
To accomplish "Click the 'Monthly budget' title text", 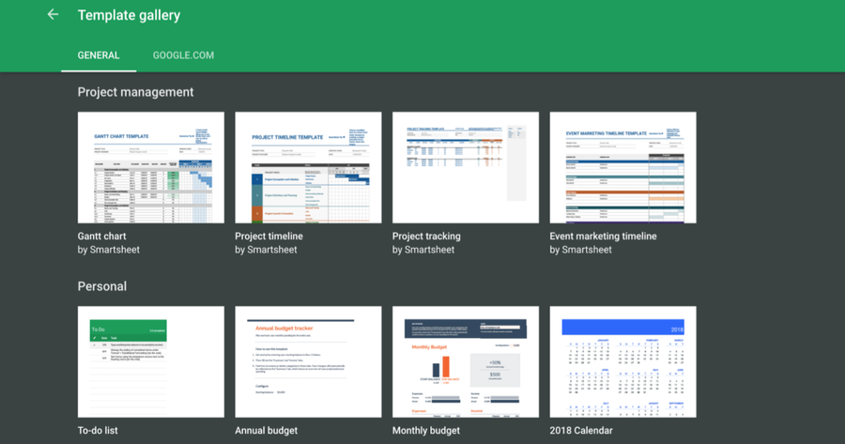I will pos(426,431).
